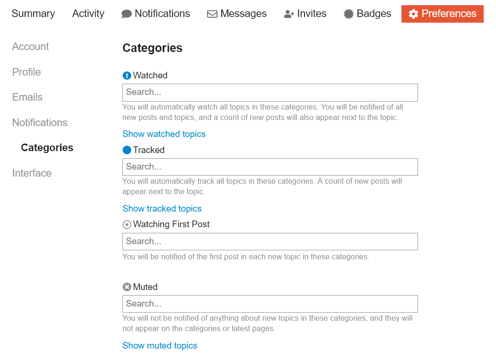Select the Preferences tab
The image size is (496, 358).
[x=443, y=14]
